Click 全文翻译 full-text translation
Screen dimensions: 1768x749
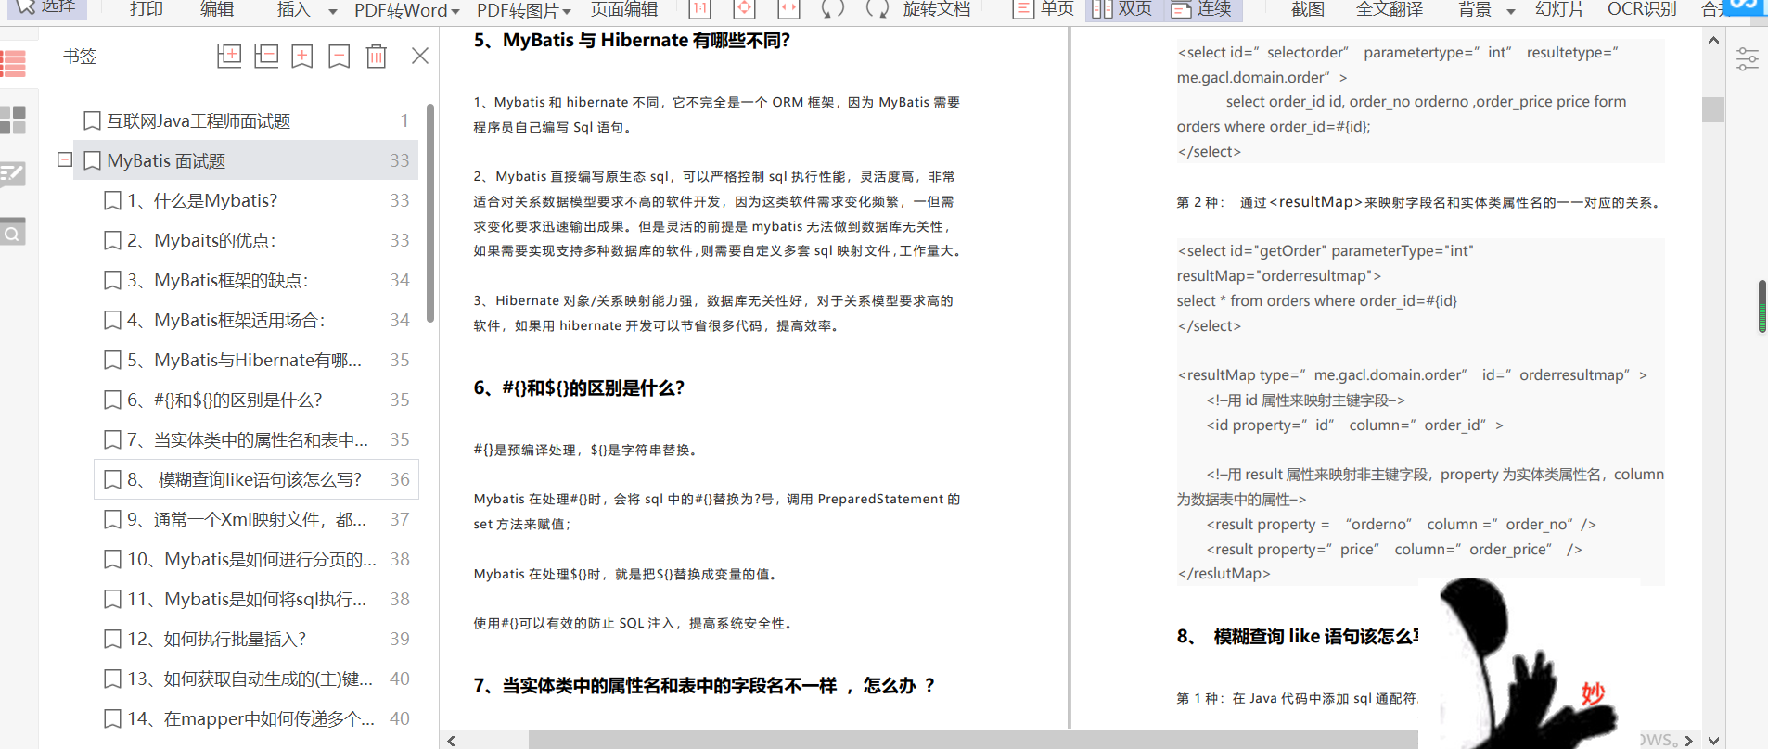tap(1390, 9)
